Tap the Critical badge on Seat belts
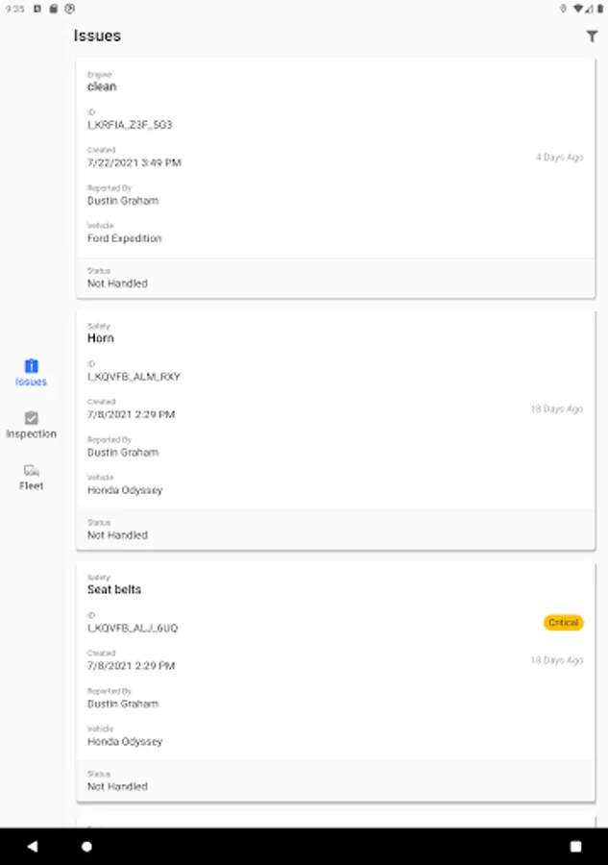The width and height of the screenshot is (608, 865). point(563,623)
